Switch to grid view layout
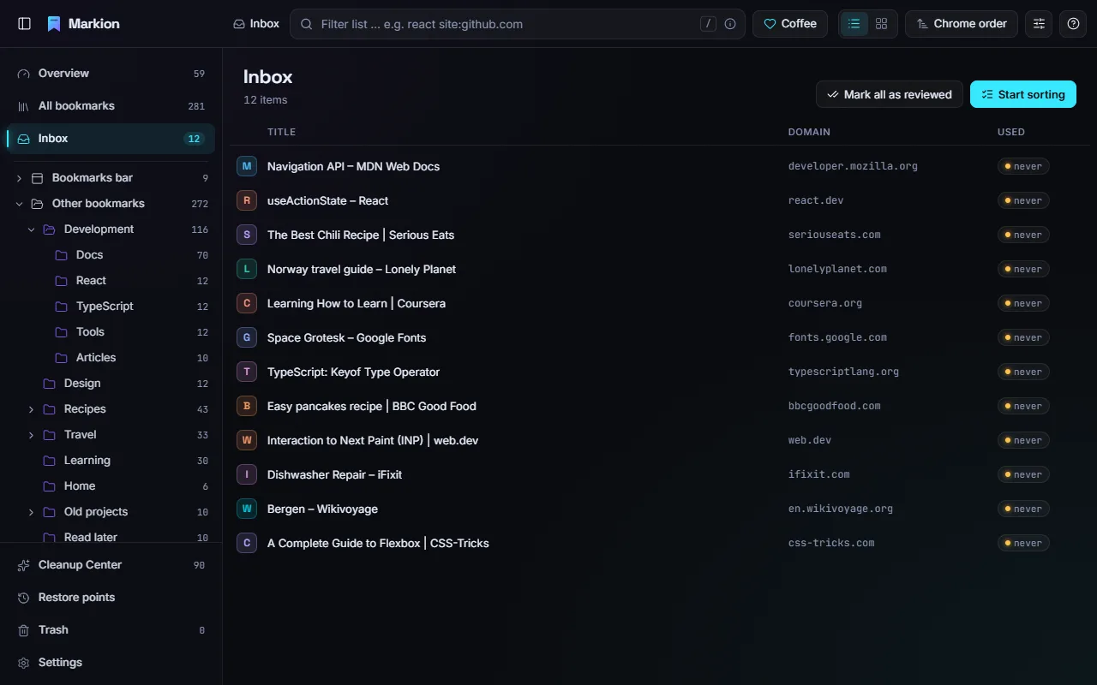 point(881,24)
